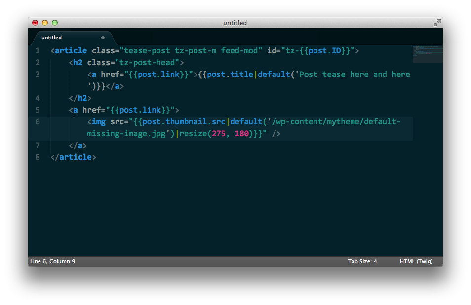The width and height of the screenshot is (471, 305).
Task: Click the yellow minimize window button
Action: pyautogui.click(x=45, y=23)
